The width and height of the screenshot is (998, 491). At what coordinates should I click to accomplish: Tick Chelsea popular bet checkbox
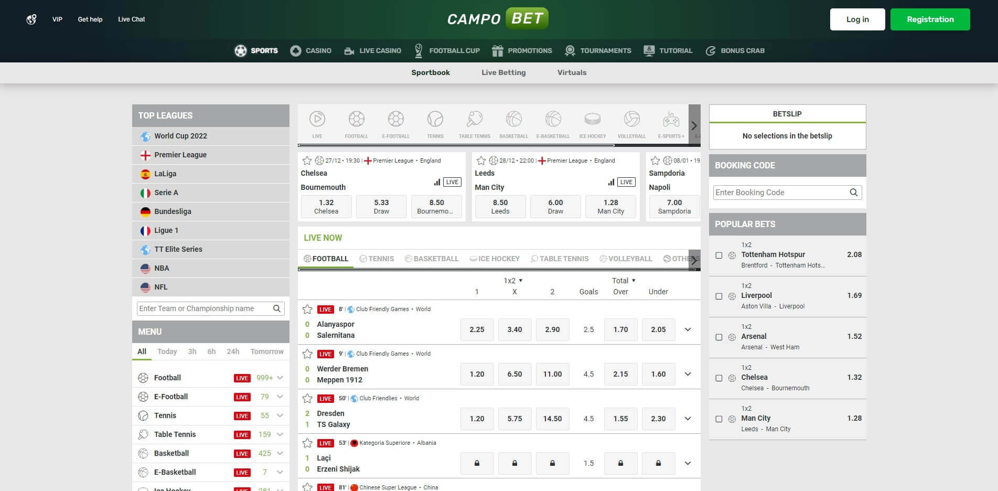(719, 378)
